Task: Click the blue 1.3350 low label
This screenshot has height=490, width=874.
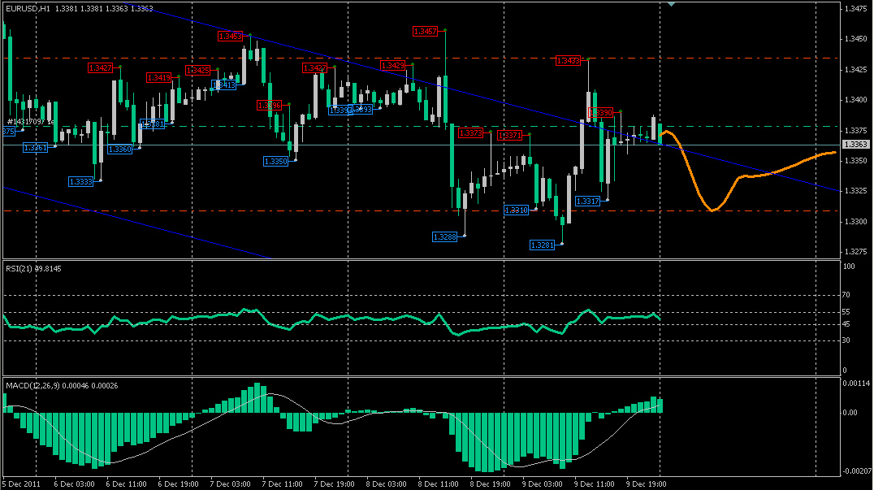Action: pyautogui.click(x=276, y=162)
